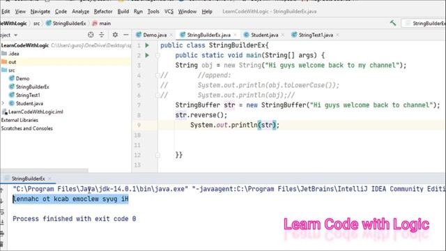Click the str.reverse() call on line 8
446x251 pixels.
201,115
